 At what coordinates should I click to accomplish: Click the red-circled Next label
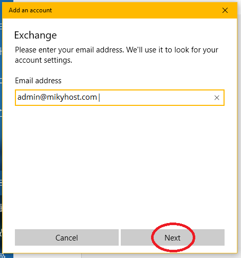coord(173,238)
